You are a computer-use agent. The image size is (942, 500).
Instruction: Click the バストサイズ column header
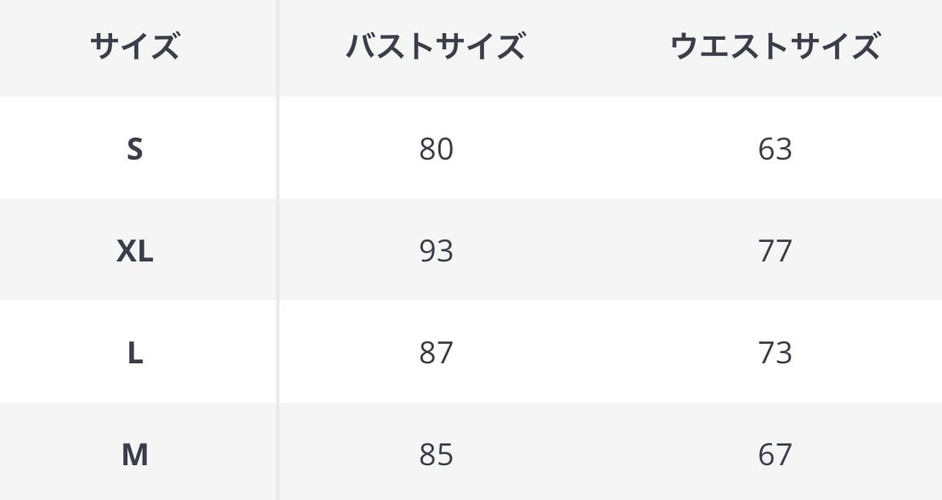(436, 47)
